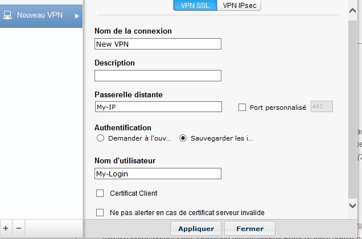
Task: Switch to the VPN IPsec tab
Action: click(239, 5)
